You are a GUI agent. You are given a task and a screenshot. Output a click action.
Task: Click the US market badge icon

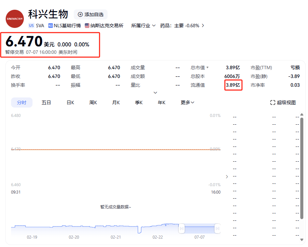pyautogui.click(x=31, y=26)
